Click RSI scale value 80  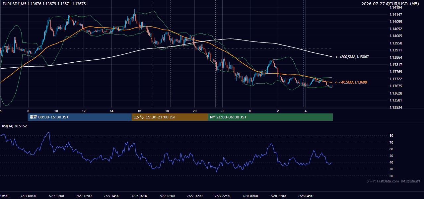[x=391, y=136]
